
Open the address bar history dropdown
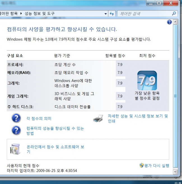[x=106, y=14]
